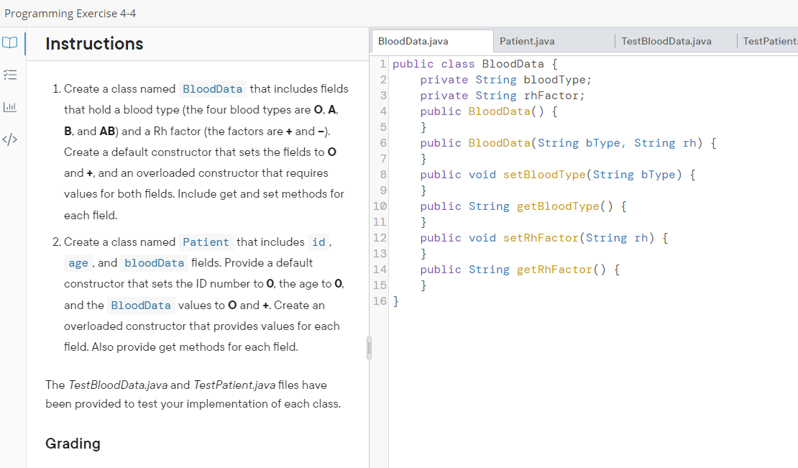Click the Grading heading in the instructions
Viewport: 798px width, 468px height.
click(x=73, y=444)
